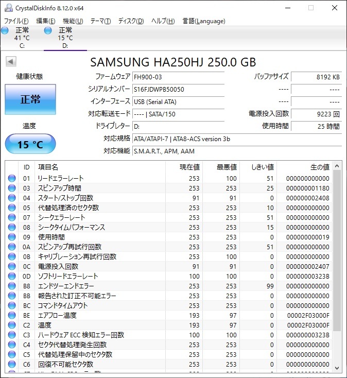Click the serial number field
The height and width of the screenshot is (378, 347).
178,89
